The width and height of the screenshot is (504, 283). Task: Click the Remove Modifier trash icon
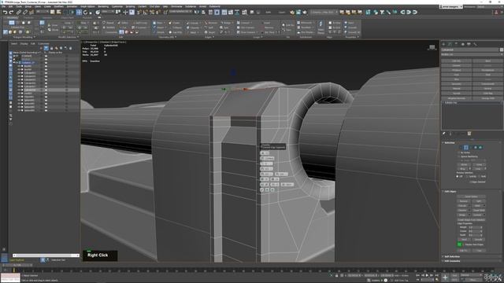[x=469, y=134]
